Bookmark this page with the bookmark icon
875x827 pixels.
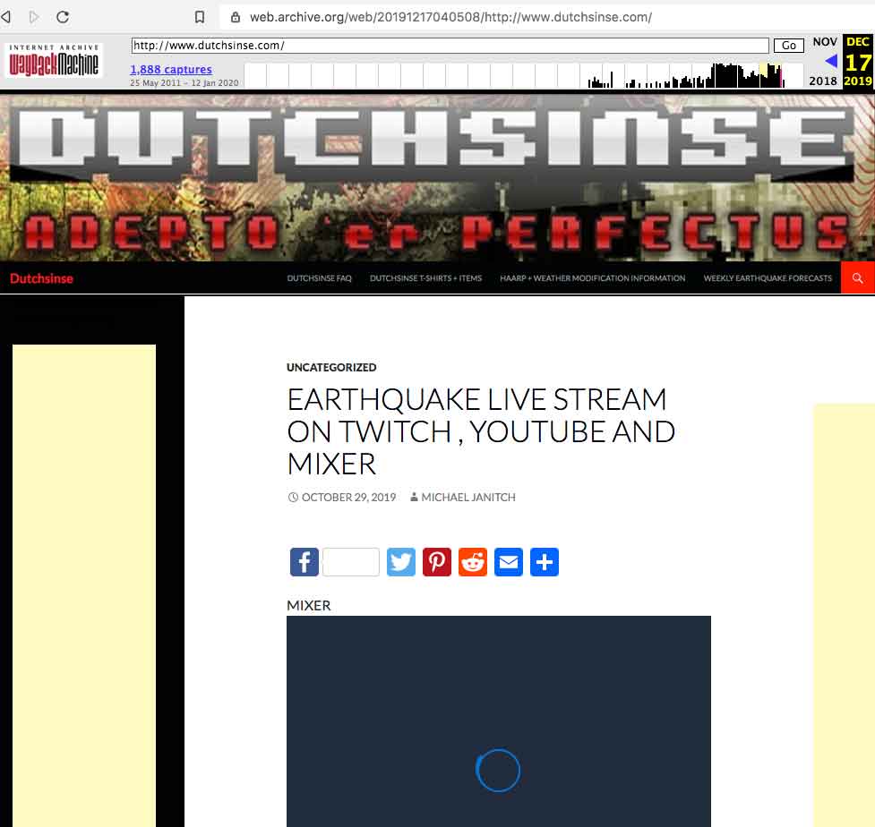point(199,17)
